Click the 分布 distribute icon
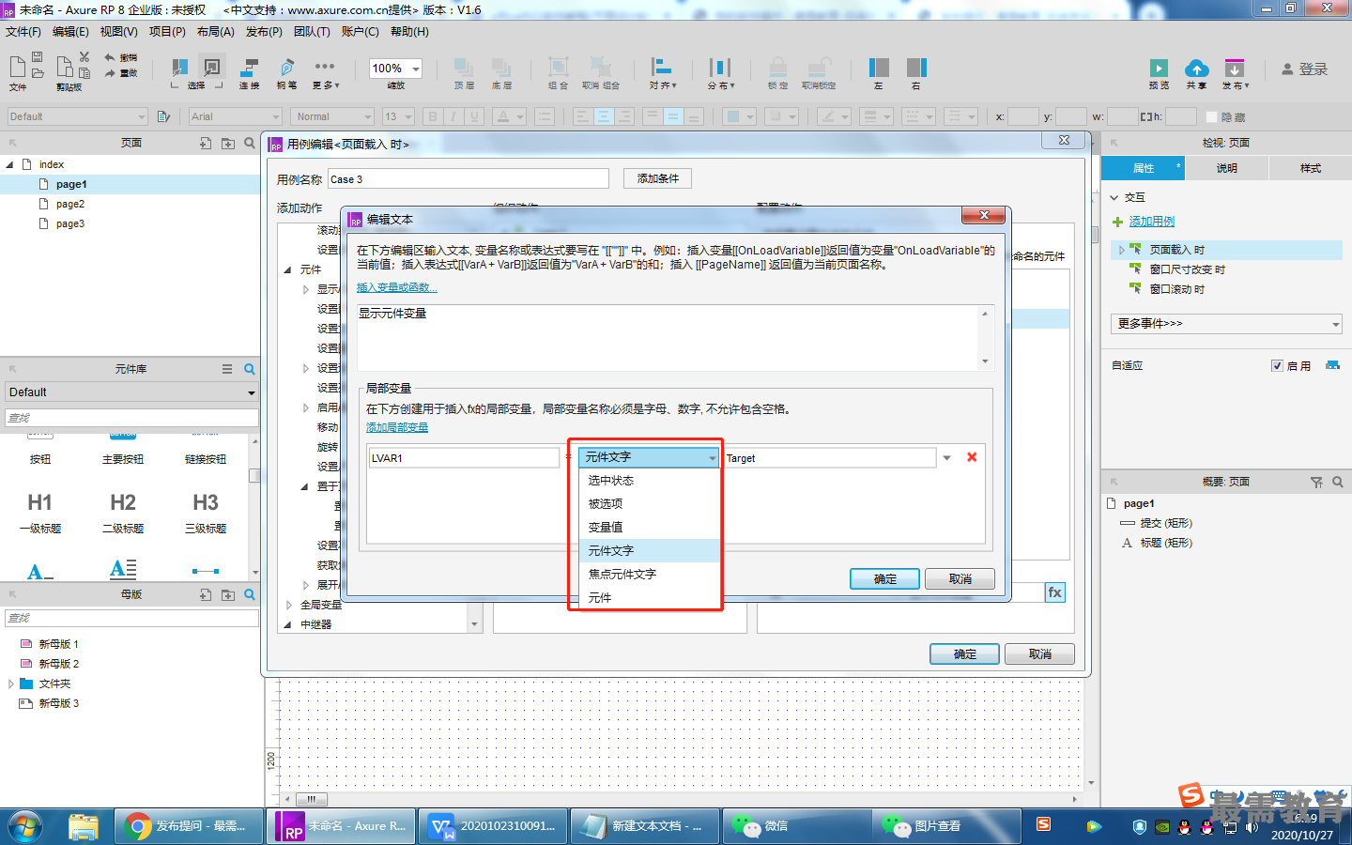The image size is (1352, 845). pos(720,67)
